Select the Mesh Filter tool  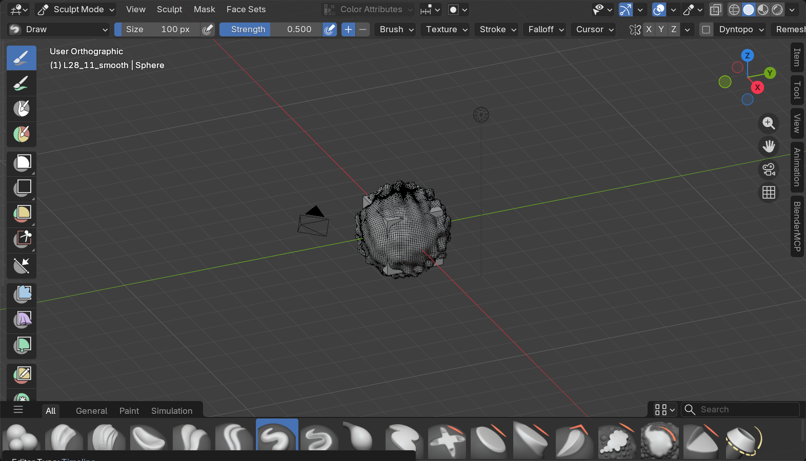22,295
